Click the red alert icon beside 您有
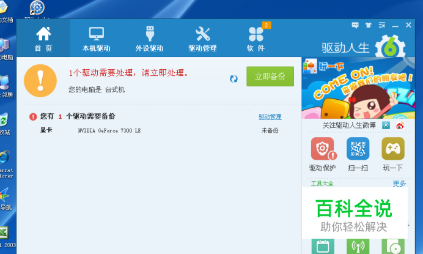Viewport: 423px width, 254px height. (x=33, y=117)
